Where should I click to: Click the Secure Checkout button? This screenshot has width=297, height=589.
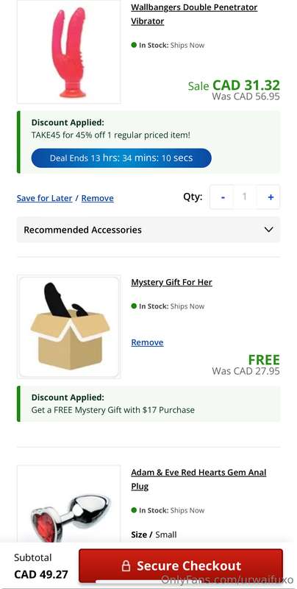pos(181,565)
